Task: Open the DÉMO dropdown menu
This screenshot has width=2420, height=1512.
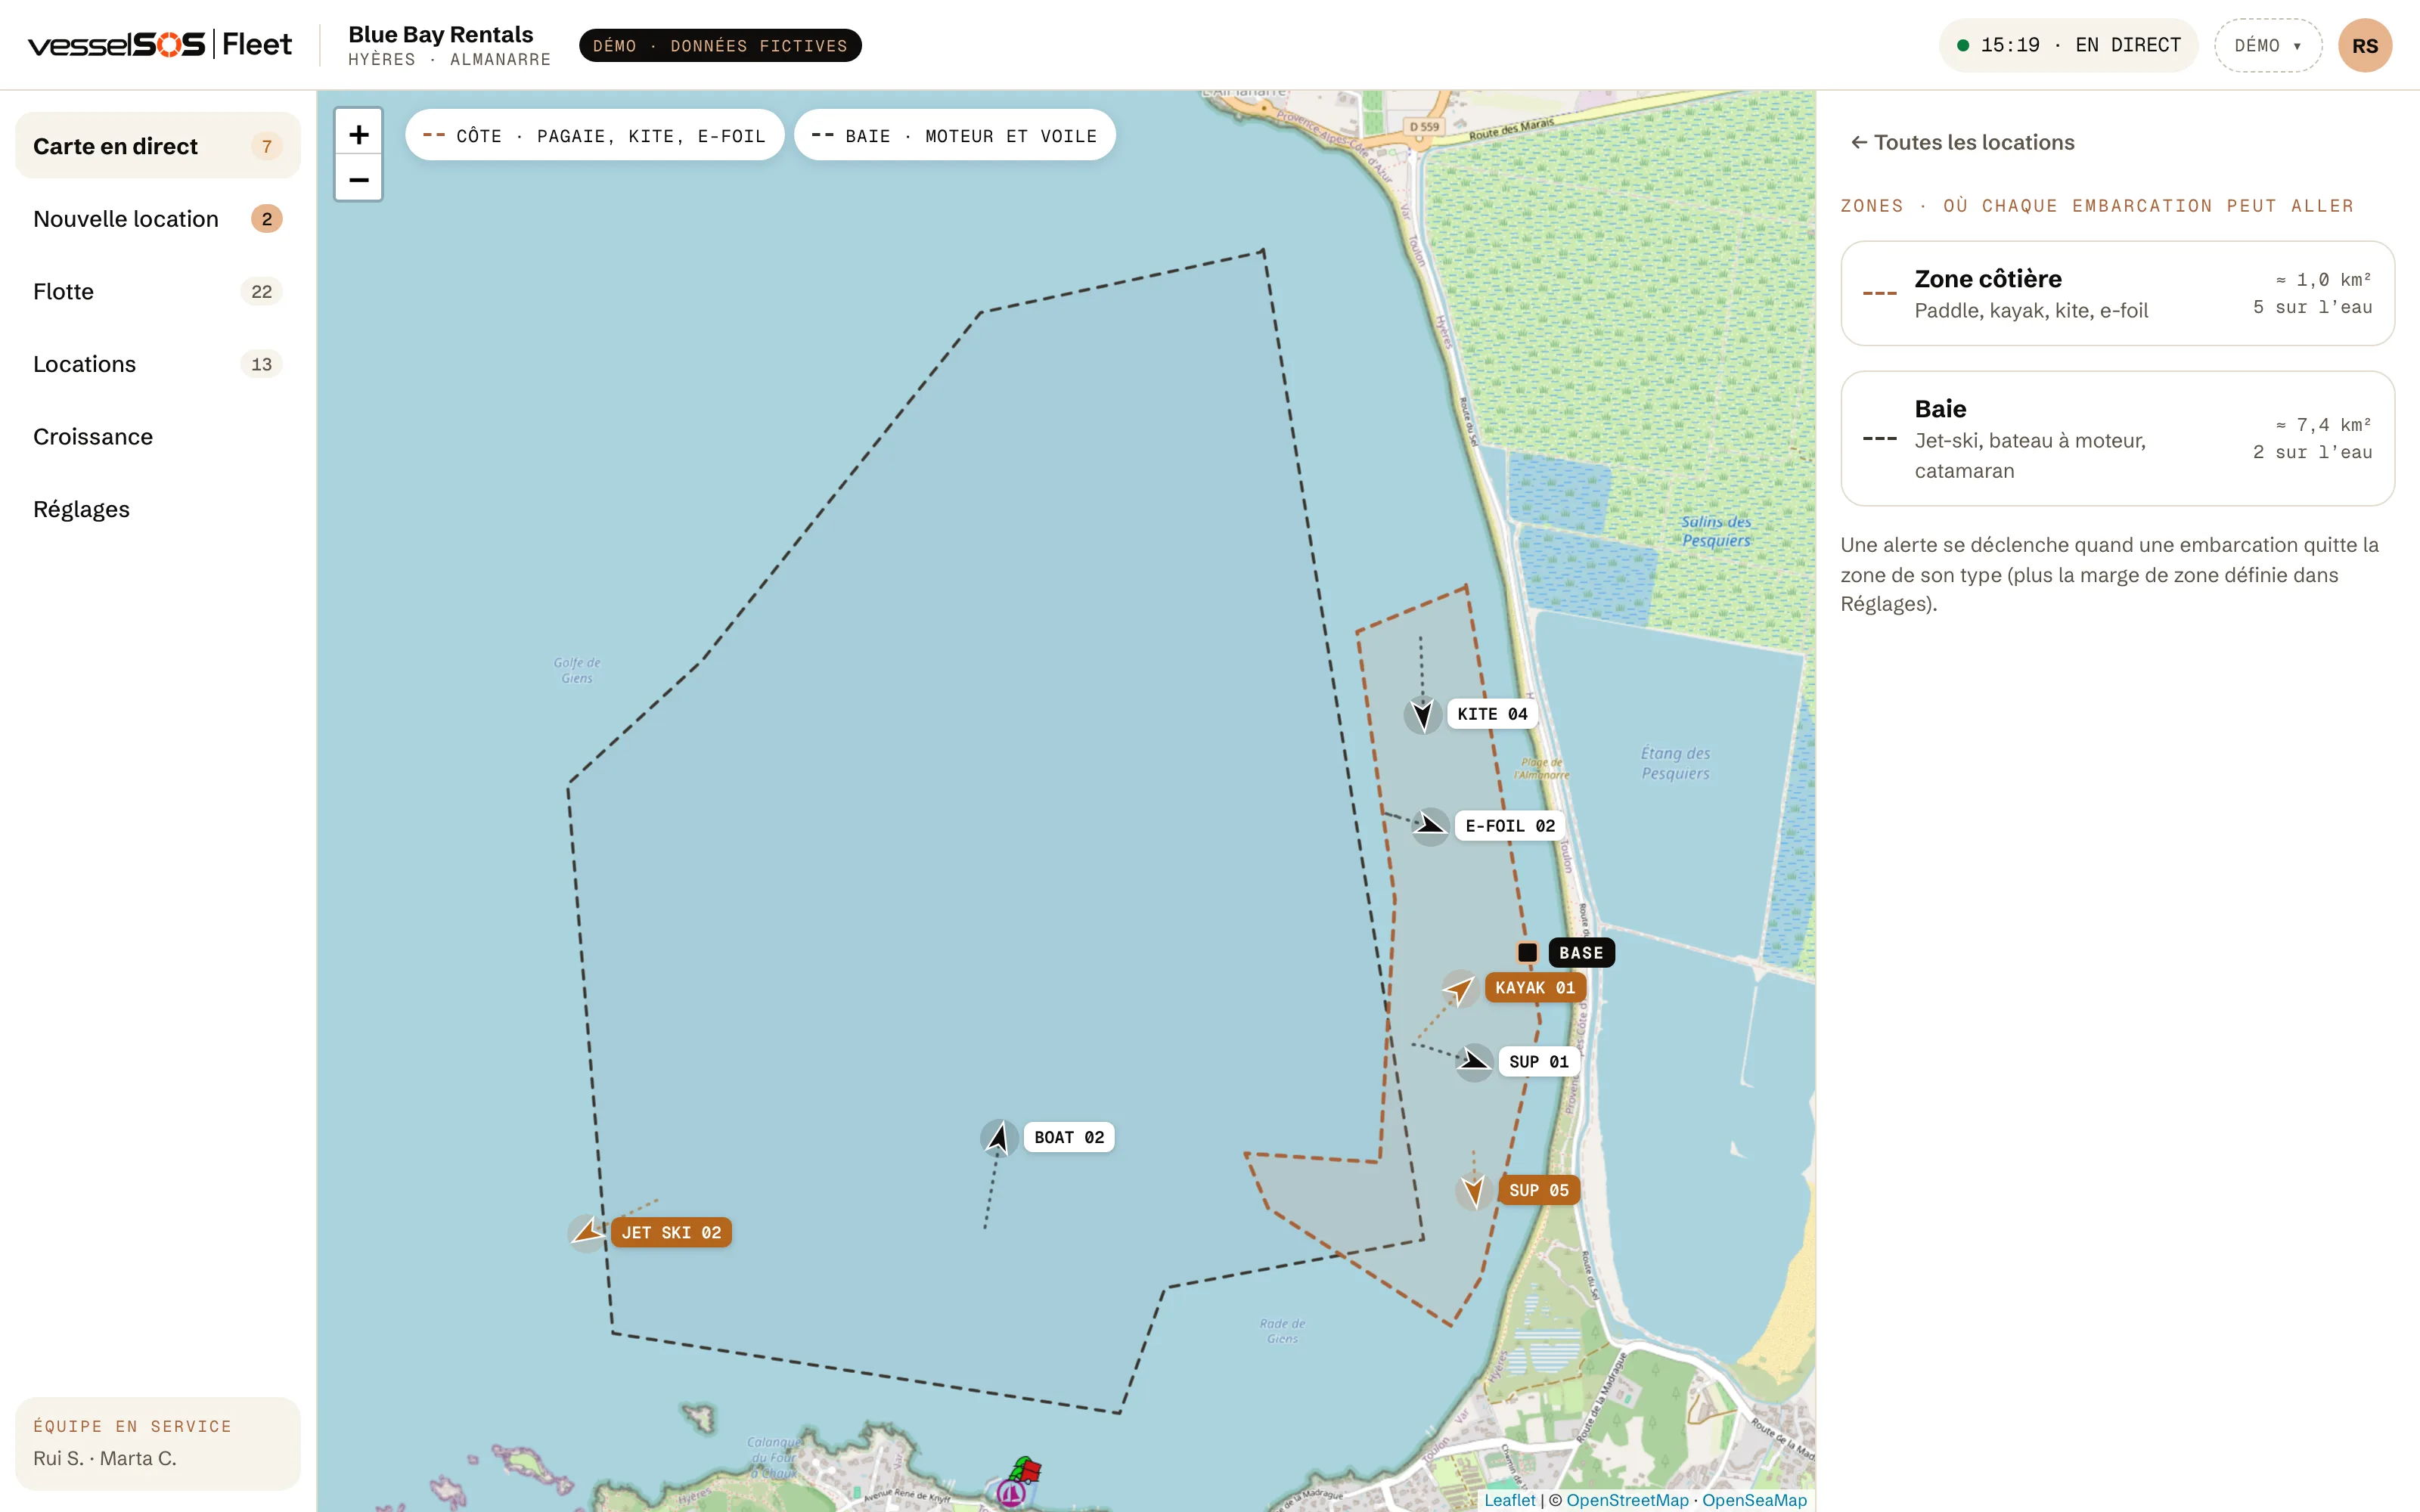Action: 2268,45
